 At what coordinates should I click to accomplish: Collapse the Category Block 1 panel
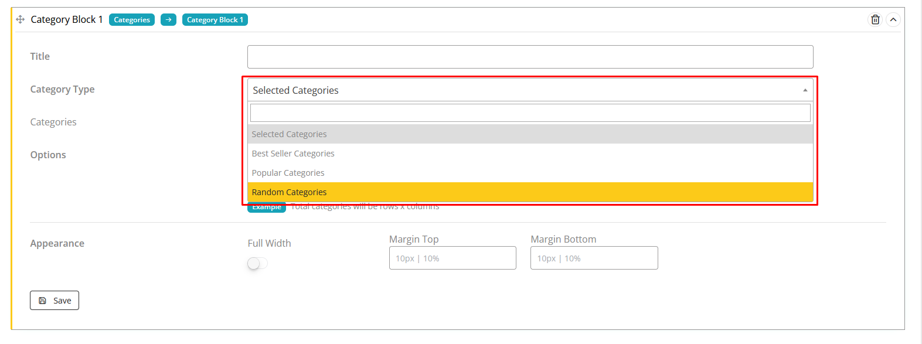click(x=893, y=19)
